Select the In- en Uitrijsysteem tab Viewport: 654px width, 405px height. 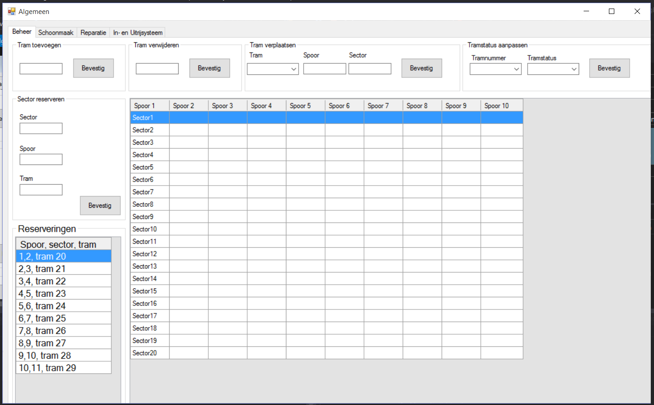point(138,32)
